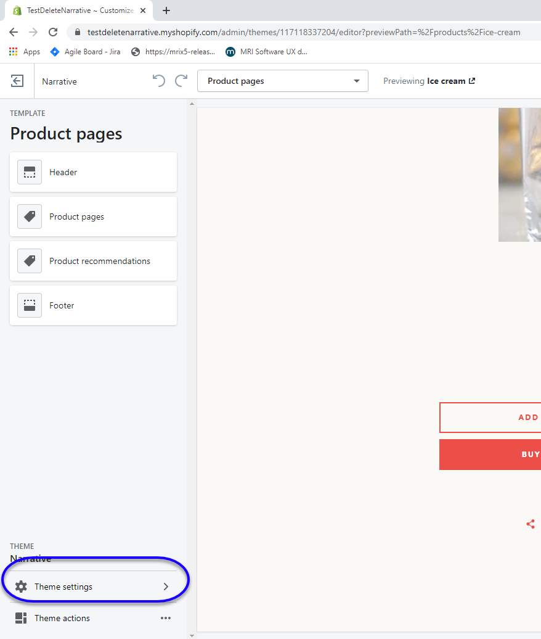The width and height of the screenshot is (541, 639).
Task: Click the site security lock icon
Action: (78, 32)
